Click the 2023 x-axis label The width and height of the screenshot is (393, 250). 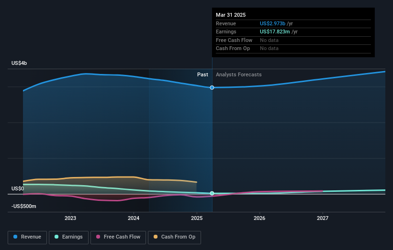[x=70, y=218]
